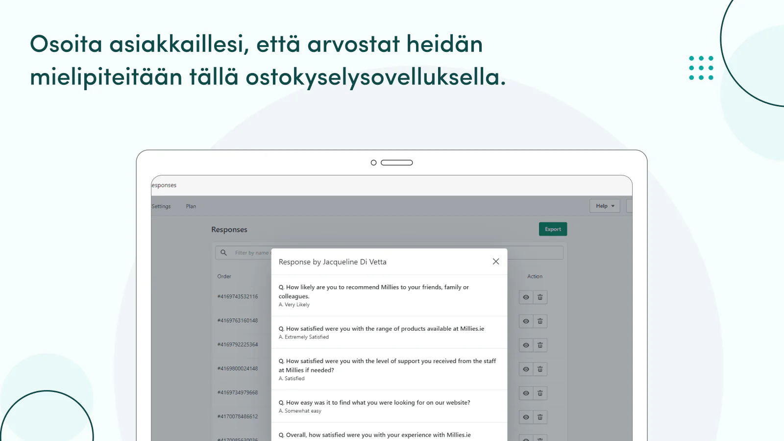View response for order #4169792225364
Viewport: 784px width, 441px height.
[526, 345]
